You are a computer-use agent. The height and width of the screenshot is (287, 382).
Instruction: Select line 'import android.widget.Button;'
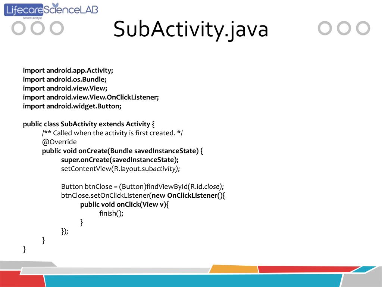(x=72, y=107)
